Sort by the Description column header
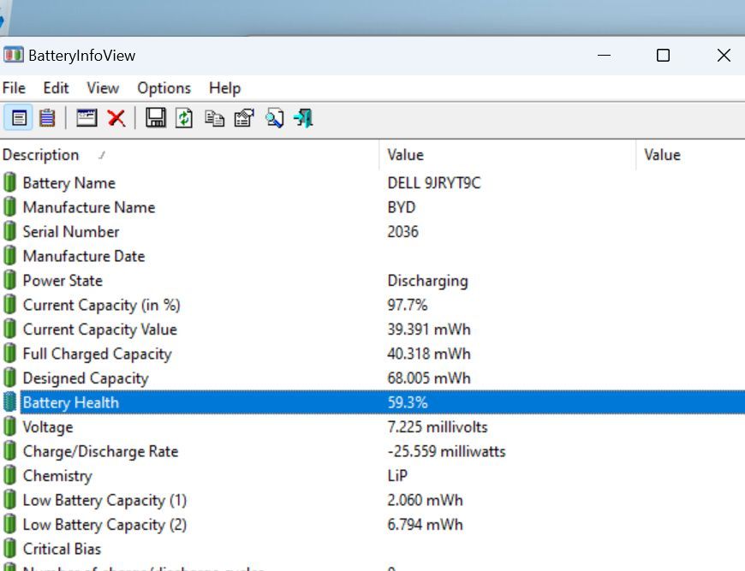Image resolution: width=745 pixels, height=571 pixels. coord(40,155)
